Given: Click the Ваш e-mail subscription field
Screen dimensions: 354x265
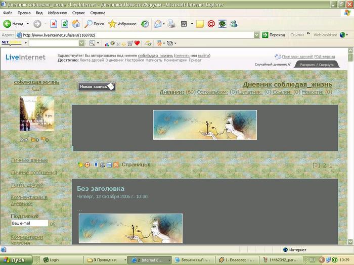Looking at the screenshot, I should pos(29,223).
